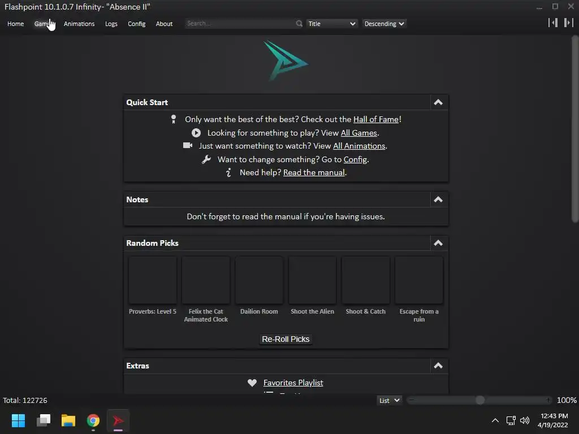Open the Home tab
579x434 pixels.
coord(15,24)
